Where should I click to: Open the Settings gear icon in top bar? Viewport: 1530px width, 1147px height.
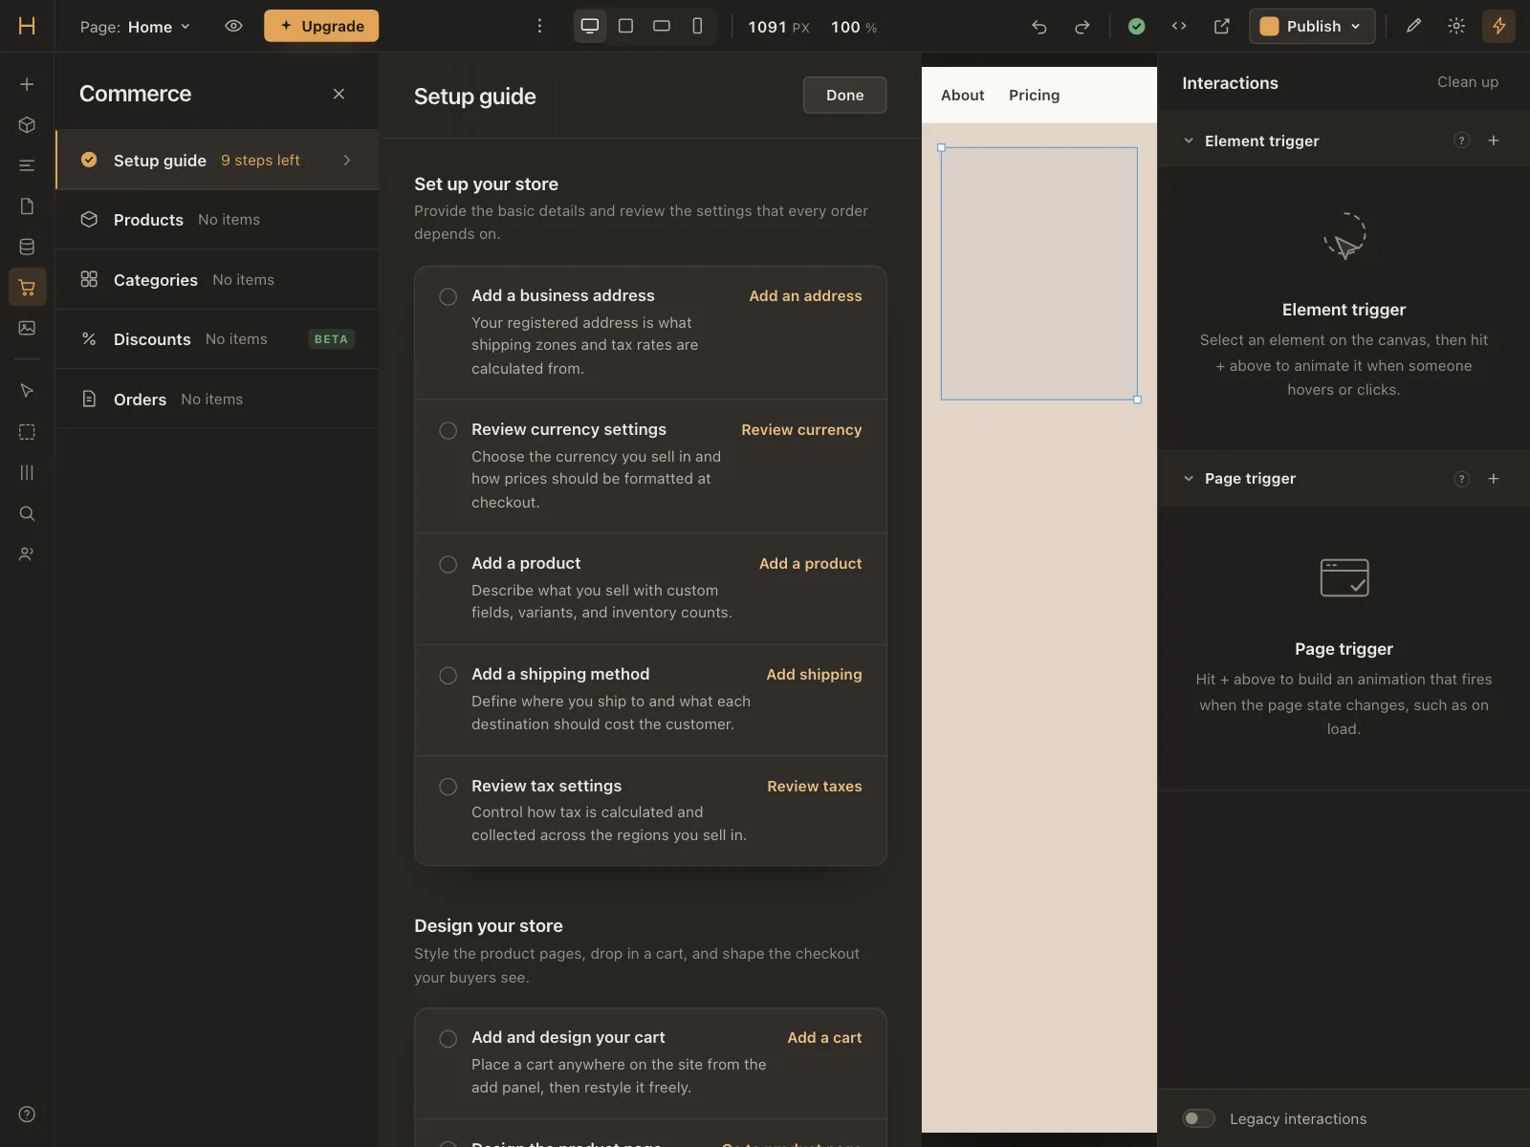tap(1456, 27)
